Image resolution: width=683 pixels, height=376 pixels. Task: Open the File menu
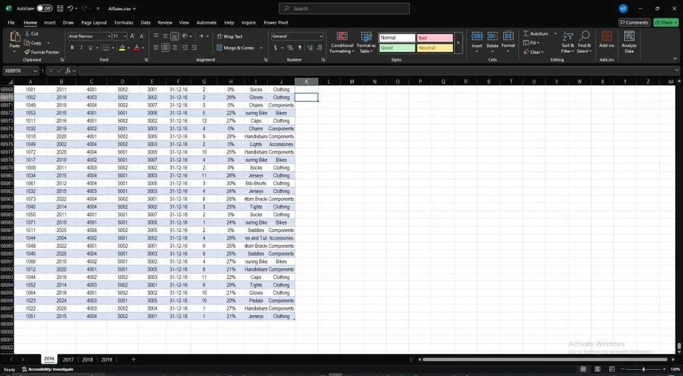pyautogui.click(x=11, y=23)
